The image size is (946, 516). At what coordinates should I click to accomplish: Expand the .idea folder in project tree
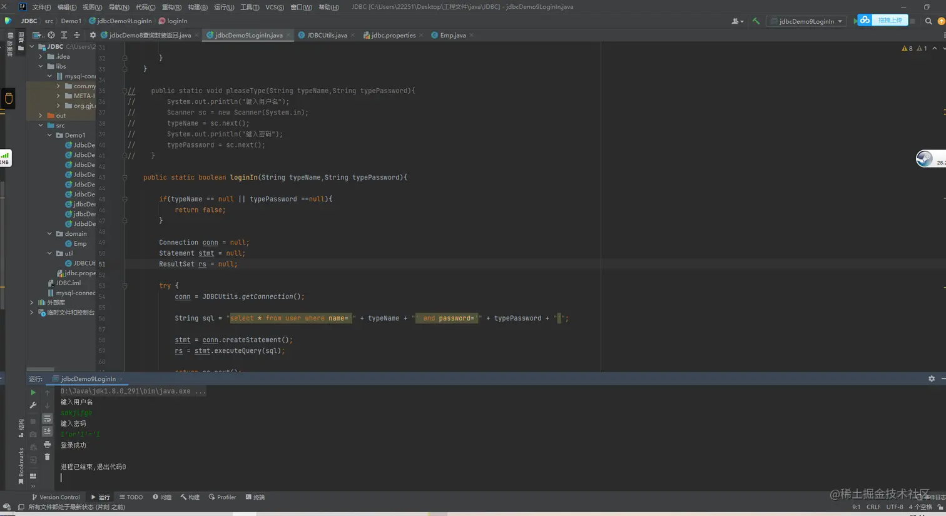41,56
